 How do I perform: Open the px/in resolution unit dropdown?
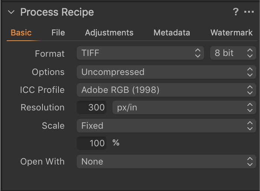184,108
